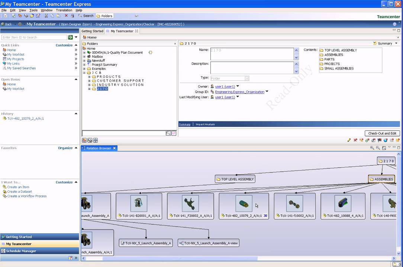Click Customize link in Quick Links

click(64, 45)
